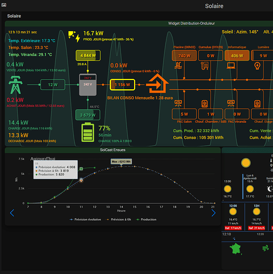Click the SolCast Ensues panel header
The image size is (273, 274).
(x=113, y=150)
